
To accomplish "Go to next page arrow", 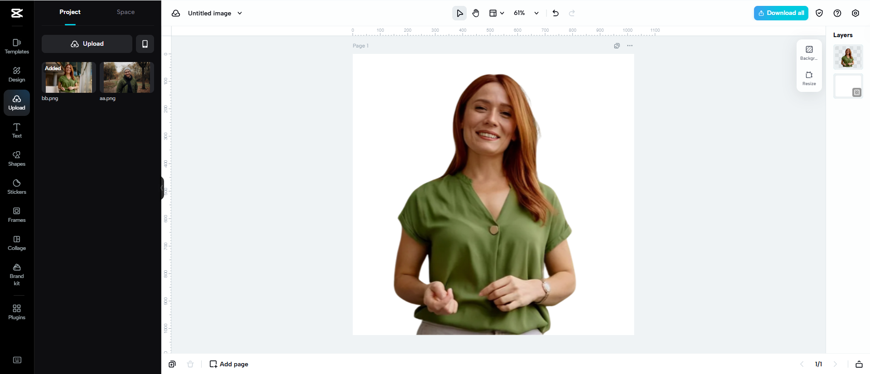I will tap(835, 364).
